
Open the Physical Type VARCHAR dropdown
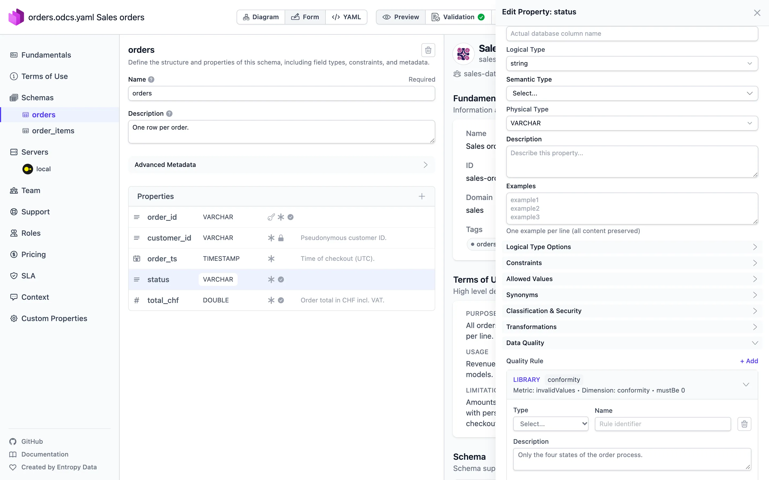pyautogui.click(x=632, y=123)
